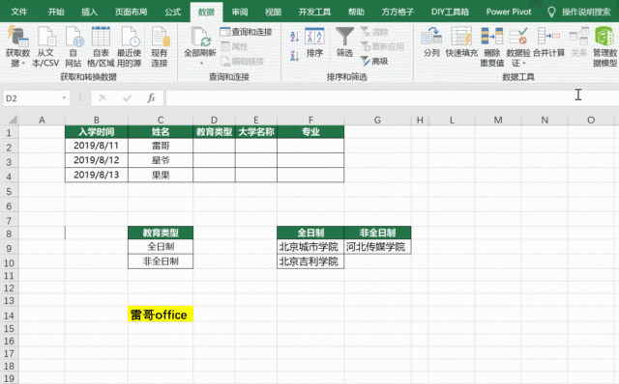619x384 pixels.
Task: Sort descending with the Z-A icon
Action: (x=294, y=56)
